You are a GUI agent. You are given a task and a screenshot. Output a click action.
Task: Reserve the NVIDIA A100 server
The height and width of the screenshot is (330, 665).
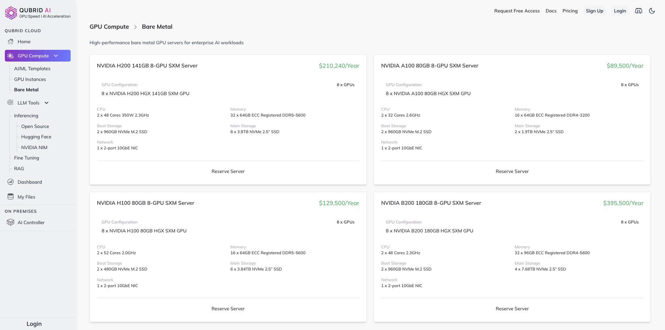[x=512, y=171]
